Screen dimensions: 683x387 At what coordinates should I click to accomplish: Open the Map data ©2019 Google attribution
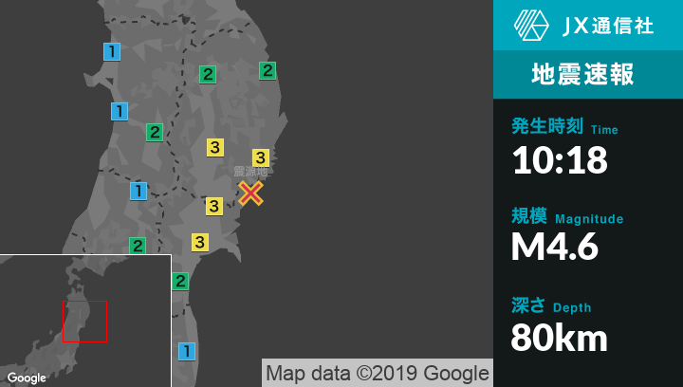pyautogui.click(x=377, y=373)
